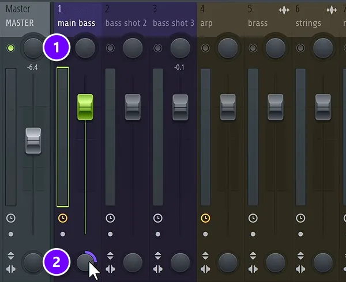Click the Master track level meter
Image resolution: width=346 pixels, height=282 pixels.
11,137
